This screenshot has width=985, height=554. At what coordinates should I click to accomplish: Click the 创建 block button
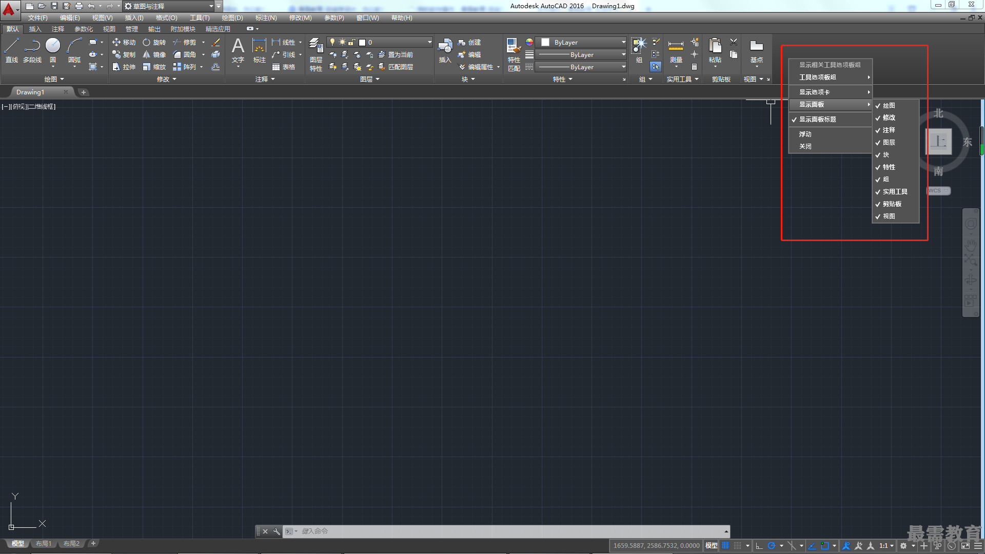469,43
